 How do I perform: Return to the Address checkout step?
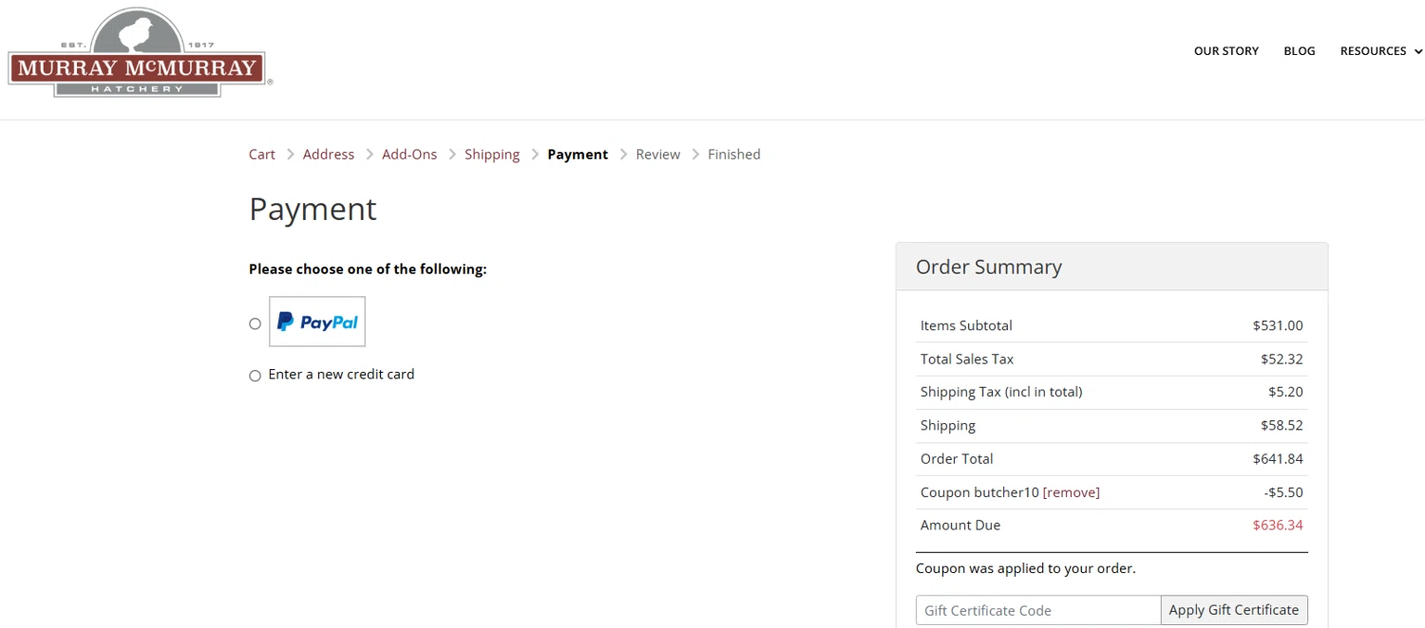(329, 154)
